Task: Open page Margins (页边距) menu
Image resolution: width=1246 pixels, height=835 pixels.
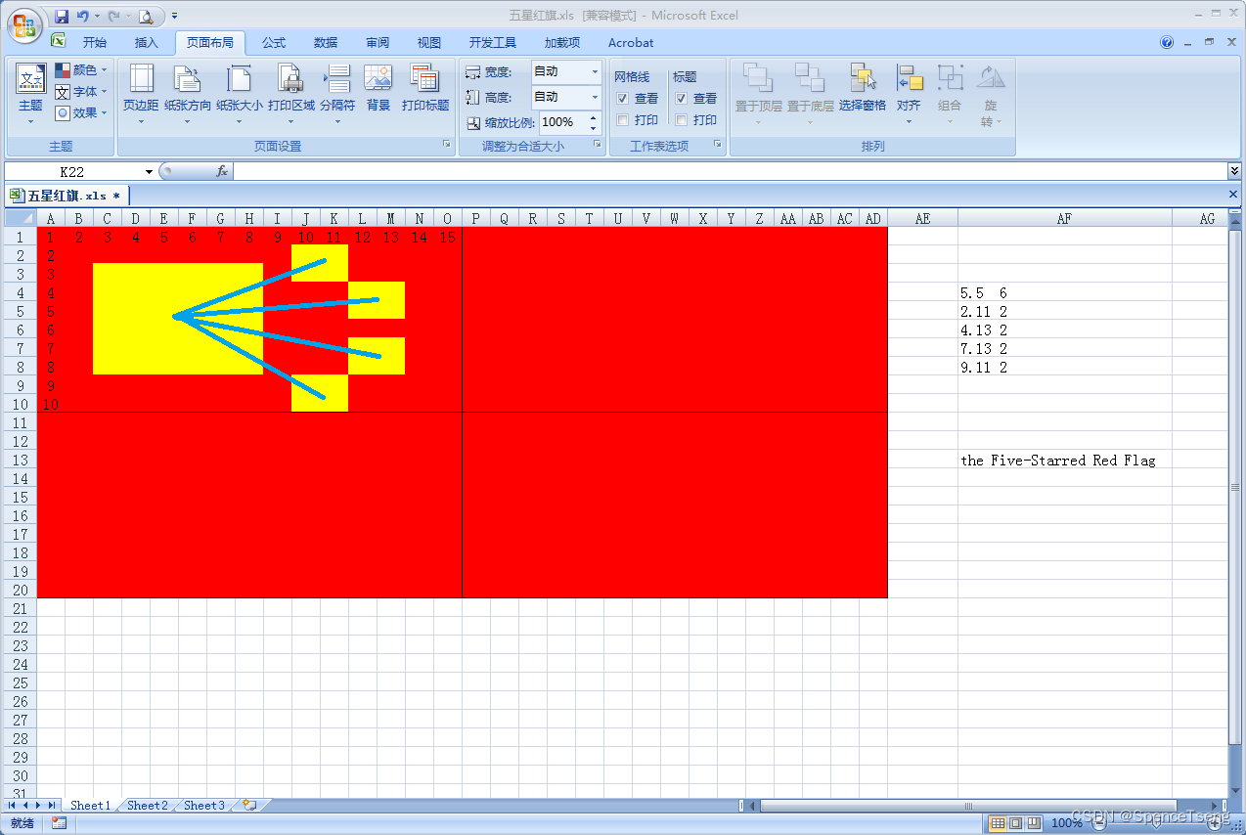Action: (141, 95)
